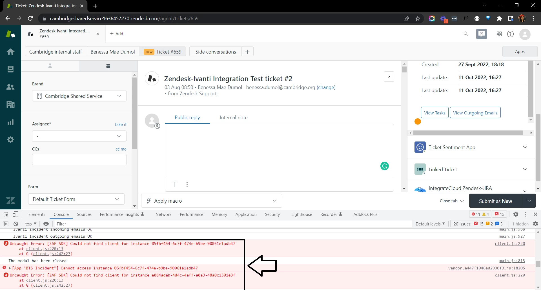Open composer more options dots

[x=187, y=184]
